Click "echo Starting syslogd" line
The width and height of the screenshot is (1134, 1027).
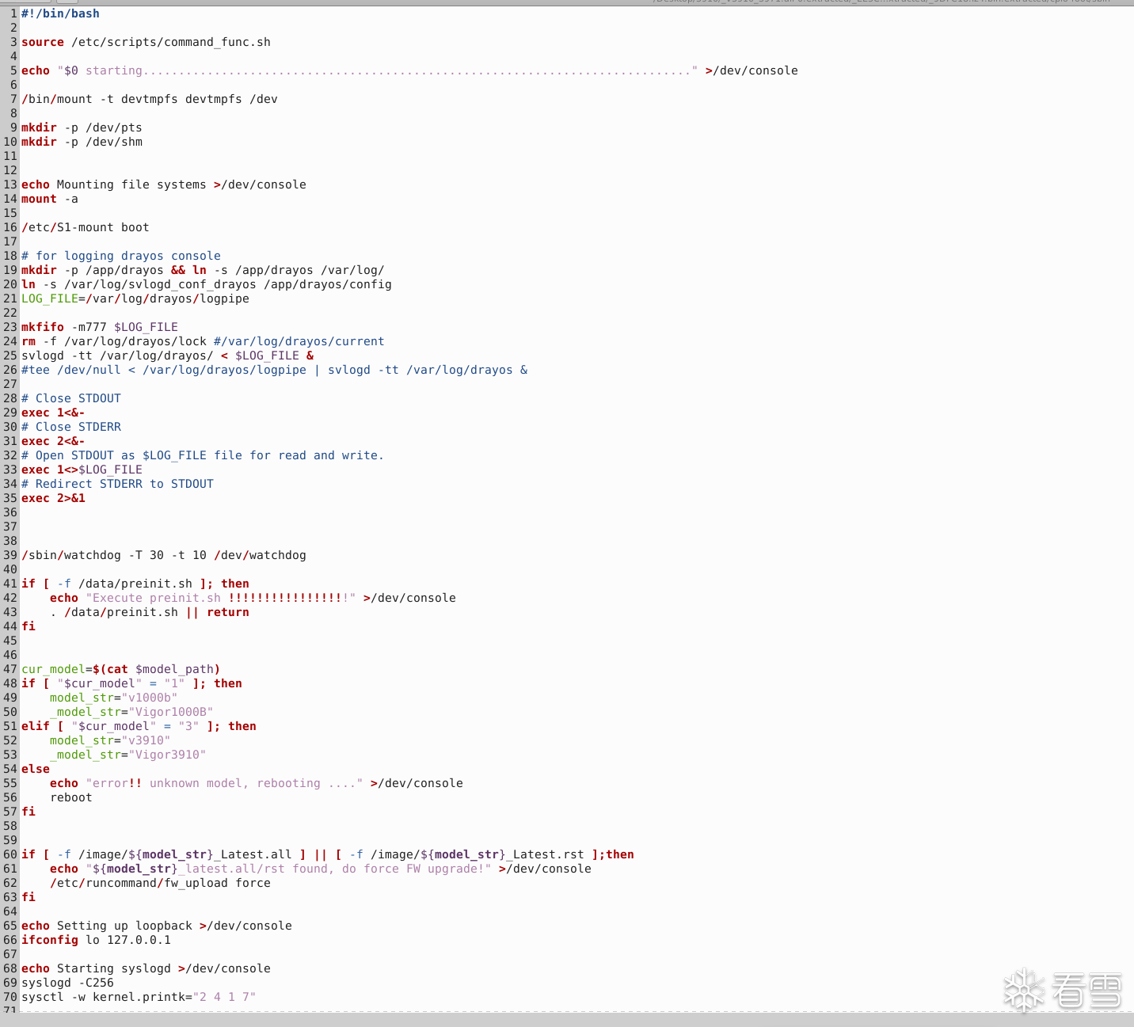pyautogui.click(x=146, y=968)
